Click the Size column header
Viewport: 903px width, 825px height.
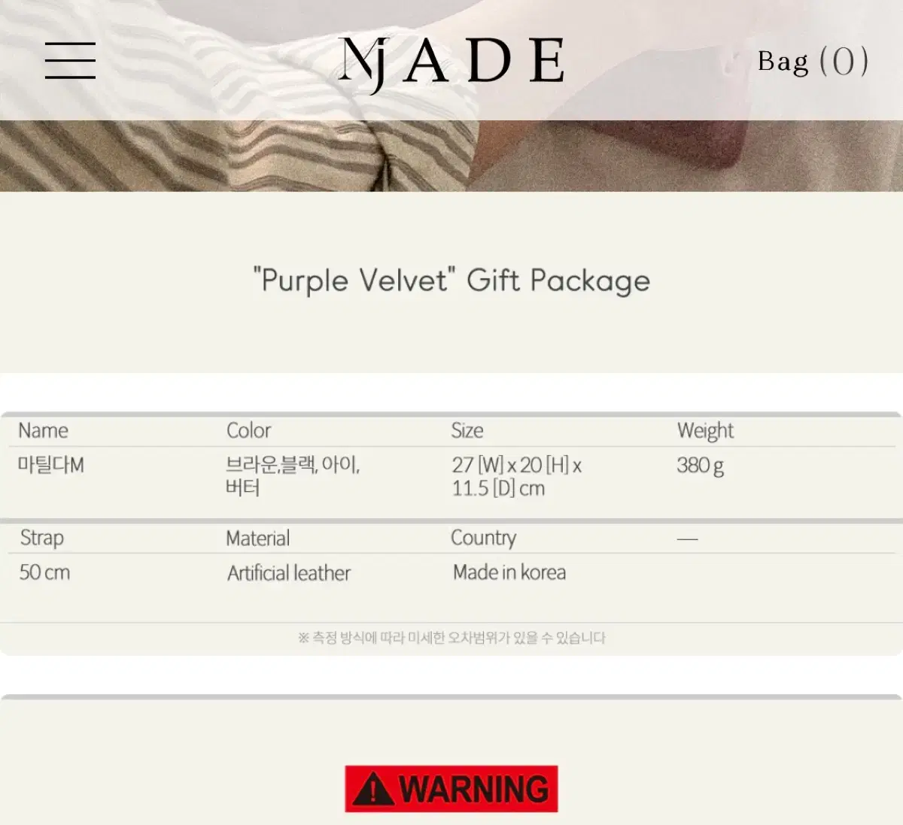[467, 430]
